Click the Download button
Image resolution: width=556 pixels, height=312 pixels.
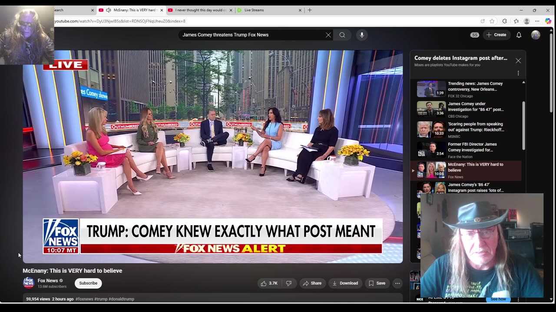[x=345, y=283]
